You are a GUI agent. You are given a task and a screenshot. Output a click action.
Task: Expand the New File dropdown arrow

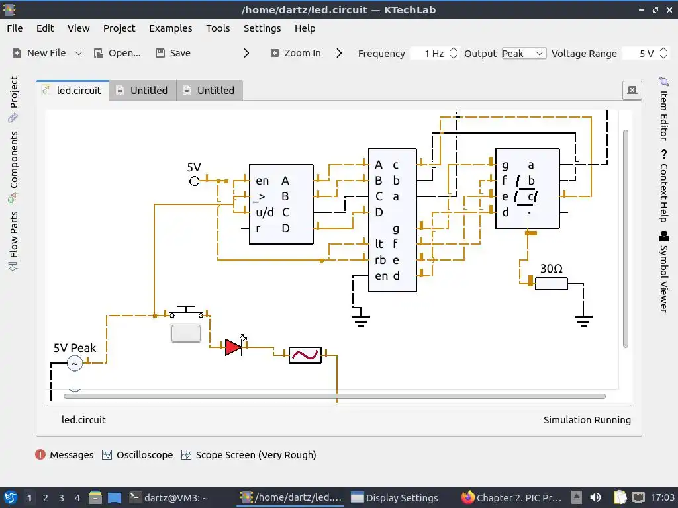[x=78, y=54]
